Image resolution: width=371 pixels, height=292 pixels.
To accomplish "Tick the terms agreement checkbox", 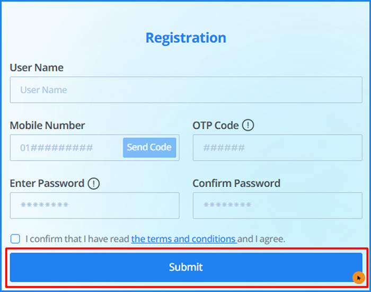I will point(15,239).
